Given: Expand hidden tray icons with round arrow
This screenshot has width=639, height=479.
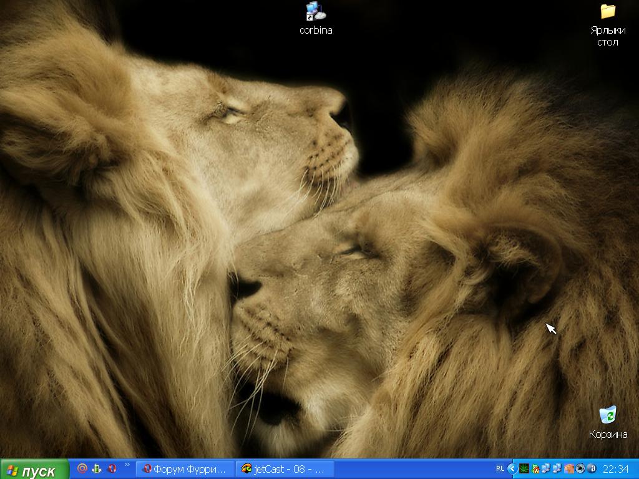Looking at the screenshot, I should 512,468.
